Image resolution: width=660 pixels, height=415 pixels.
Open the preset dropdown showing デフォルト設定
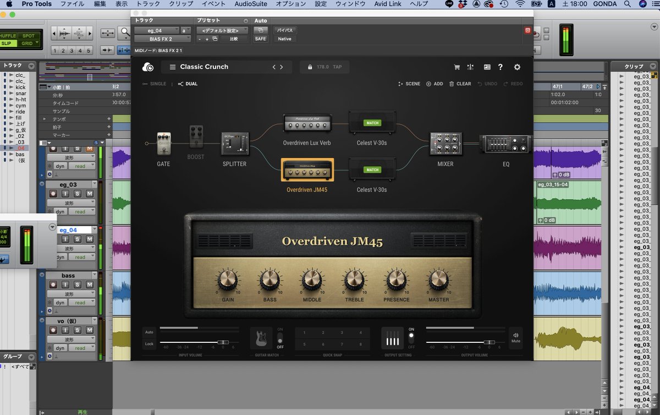click(223, 30)
